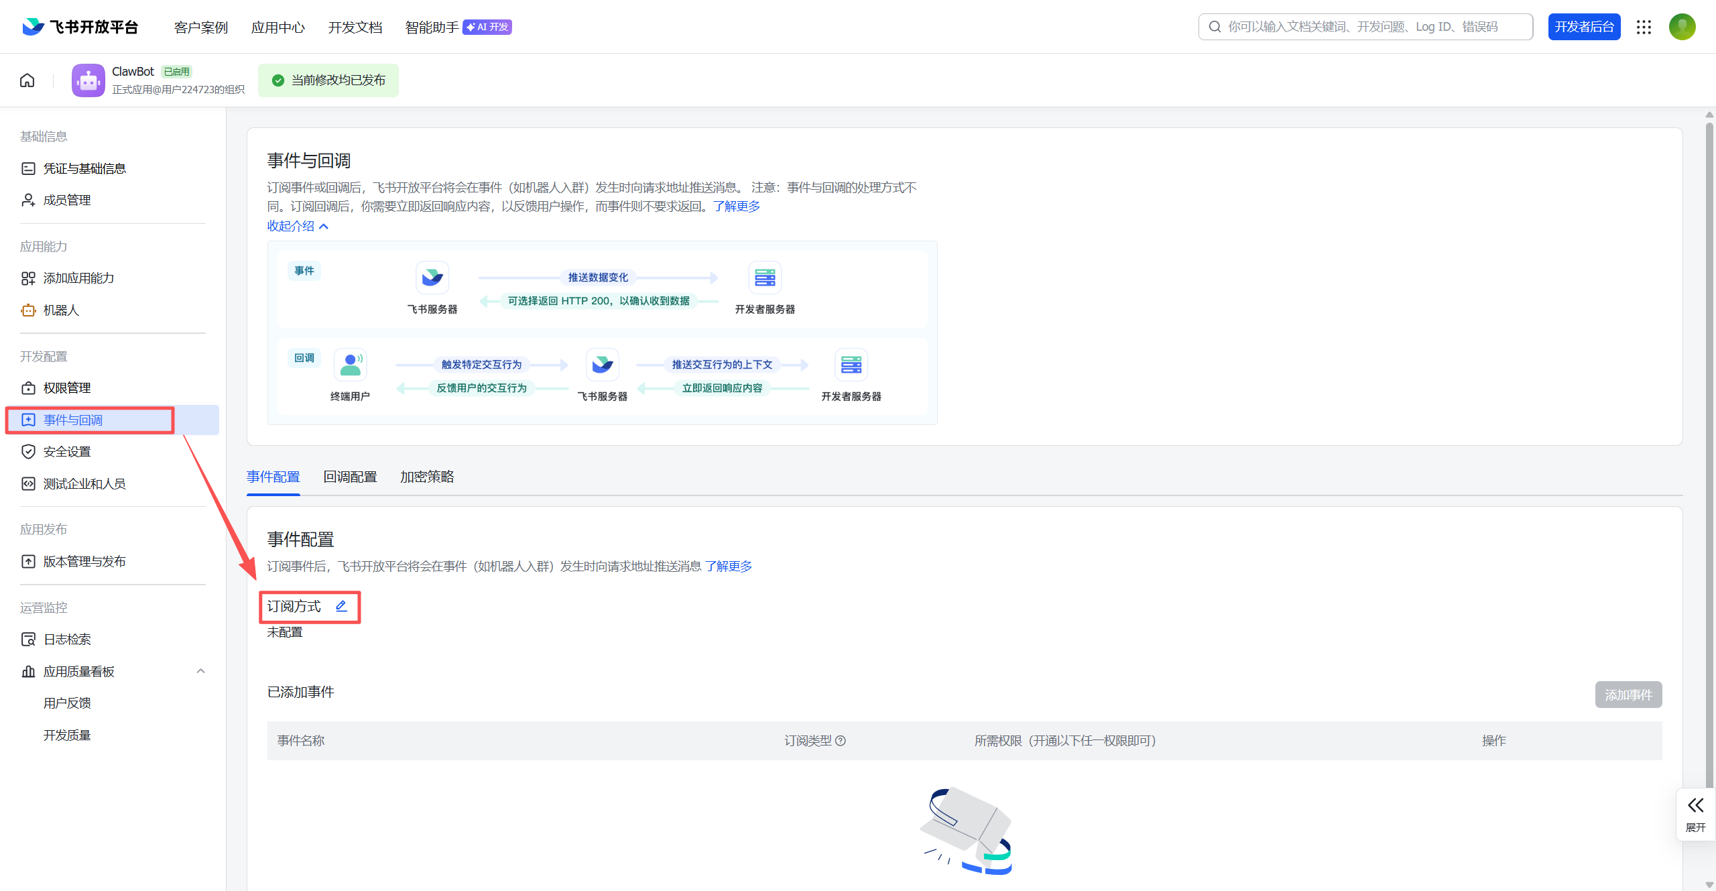Open the nine-dot apps grid icon
Viewport: 1716px width, 891px height.
(1644, 27)
